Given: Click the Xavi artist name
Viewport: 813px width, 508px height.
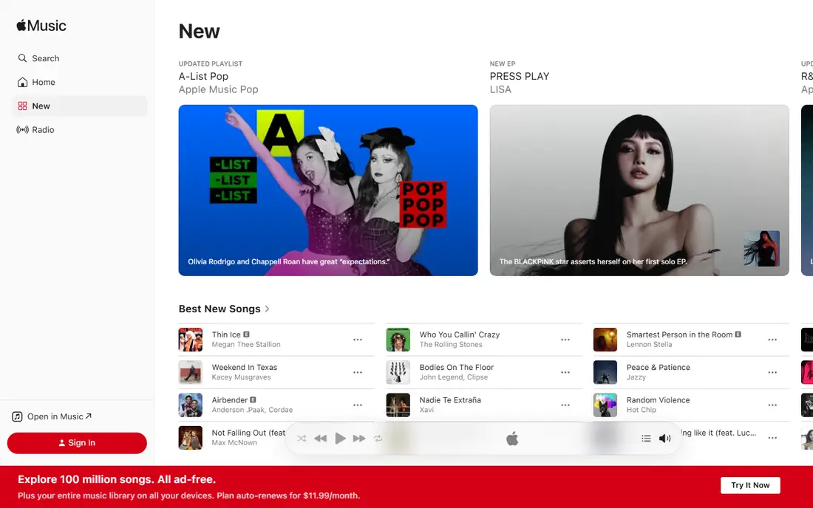Looking at the screenshot, I should pyautogui.click(x=426, y=410).
